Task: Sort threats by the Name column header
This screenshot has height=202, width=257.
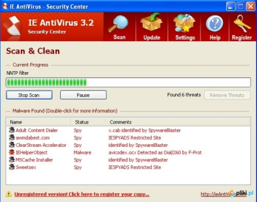Action: (39, 122)
